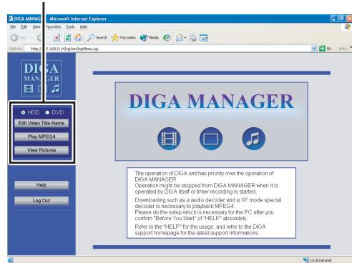Screen dimensions: 352x263
Task: Click the Refresh page icon
Action: point(68,38)
